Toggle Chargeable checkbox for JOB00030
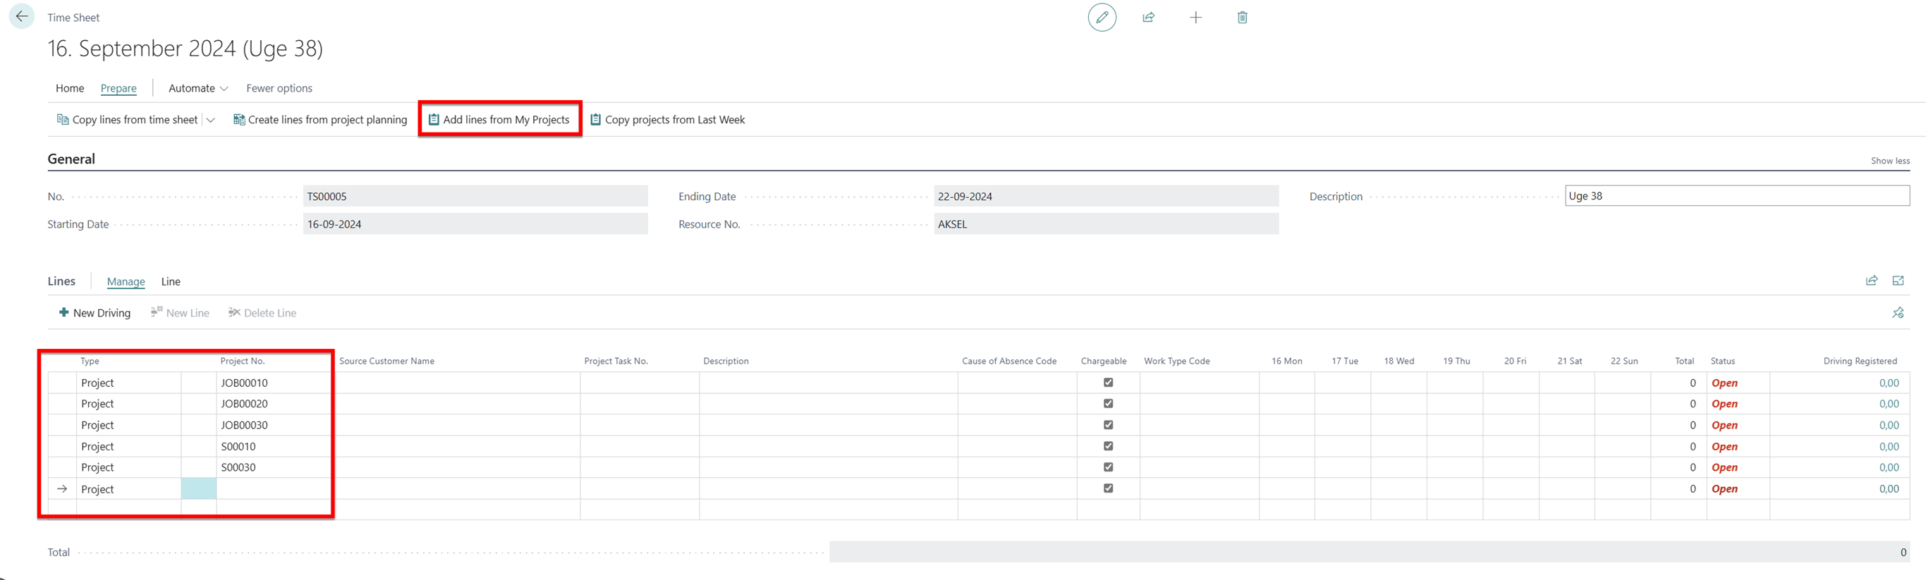Image resolution: width=1926 pixels, height=580 pixels. pyautogui.click(x=1108, y=425)
